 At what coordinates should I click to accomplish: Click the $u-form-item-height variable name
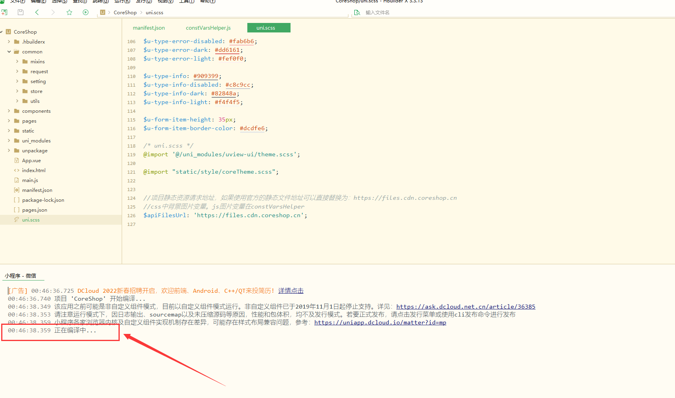177,119
